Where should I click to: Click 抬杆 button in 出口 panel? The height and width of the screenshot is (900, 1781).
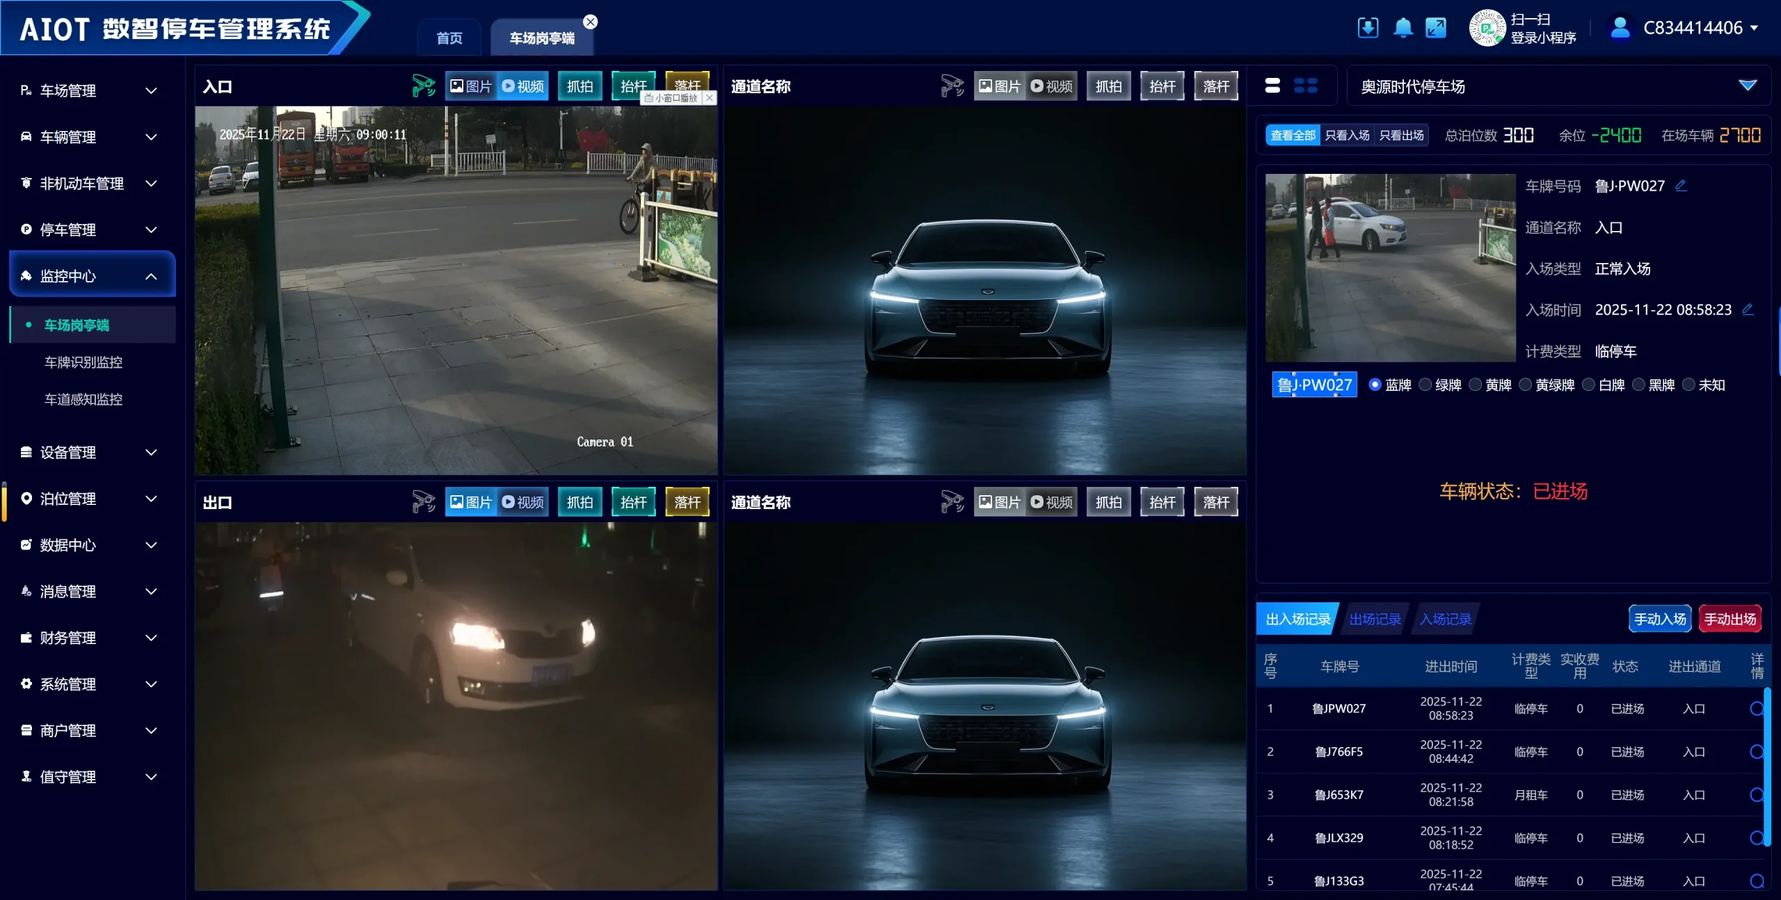[x=633, y=502]
